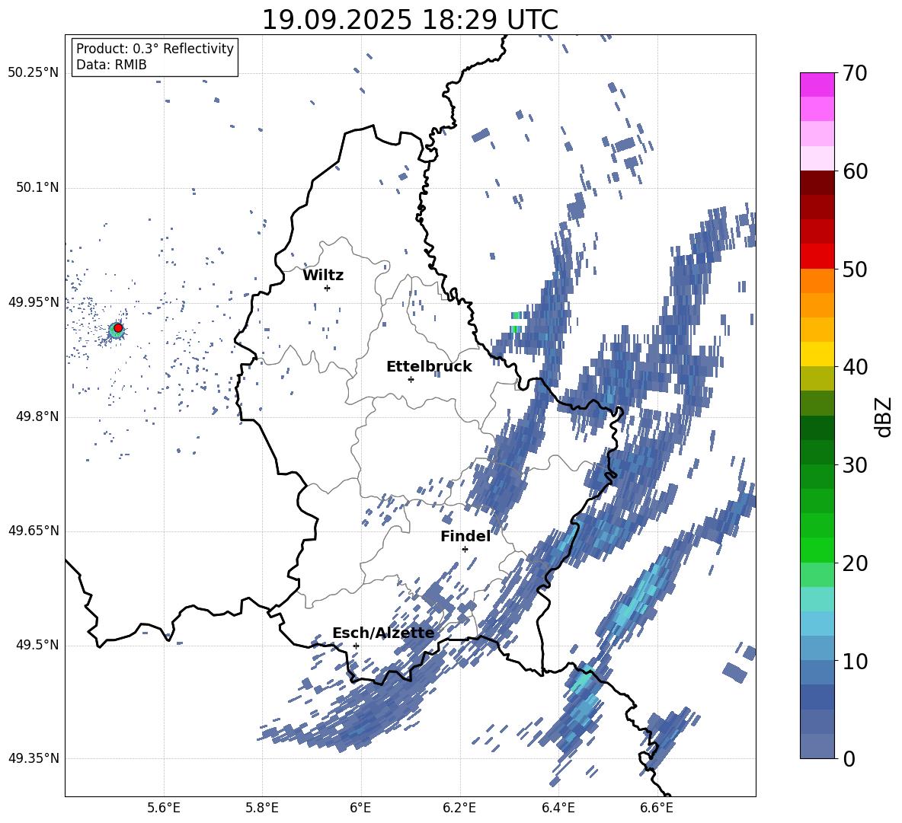Click the 49.95°N latitude label
The image size is (902, 823).
[34, 302]
